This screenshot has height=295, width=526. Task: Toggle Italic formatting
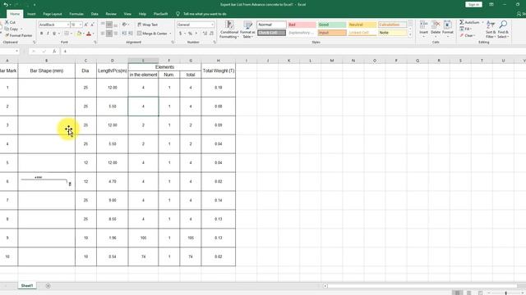click(x=48, y=34)
